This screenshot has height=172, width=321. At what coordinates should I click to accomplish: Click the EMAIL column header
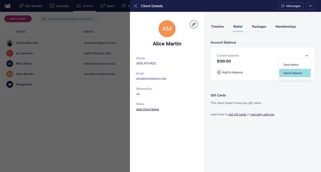point(89,32)
